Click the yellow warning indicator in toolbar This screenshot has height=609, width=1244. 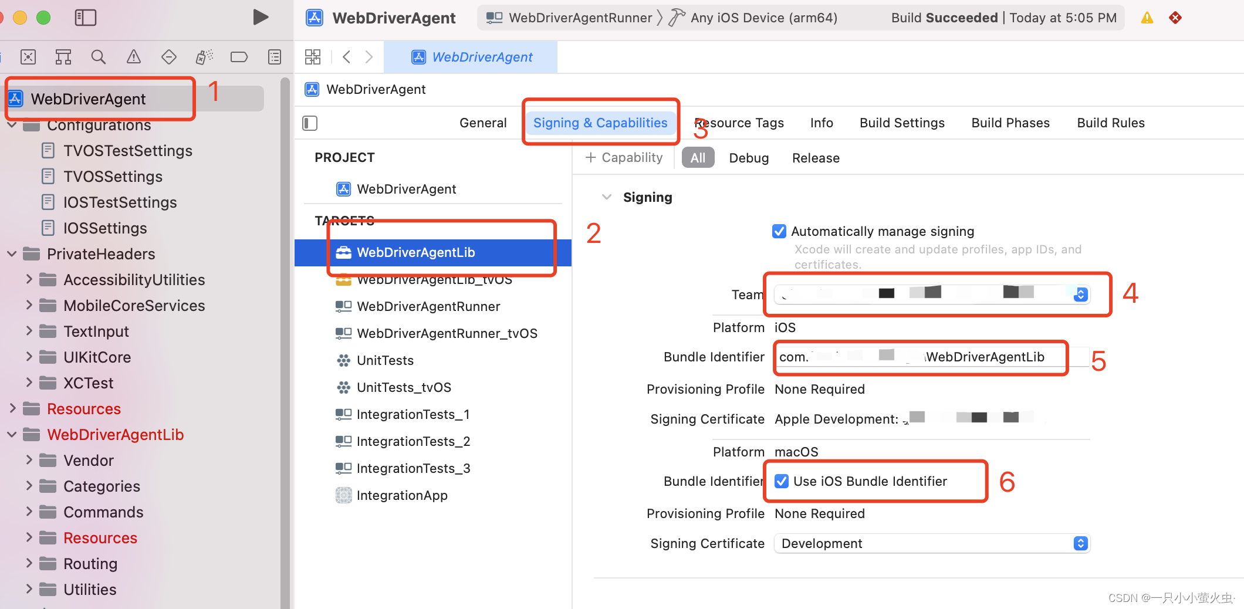click(x=1147, y=18)
